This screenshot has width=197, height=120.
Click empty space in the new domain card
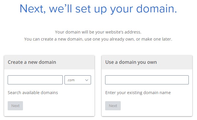pos(59,105)
